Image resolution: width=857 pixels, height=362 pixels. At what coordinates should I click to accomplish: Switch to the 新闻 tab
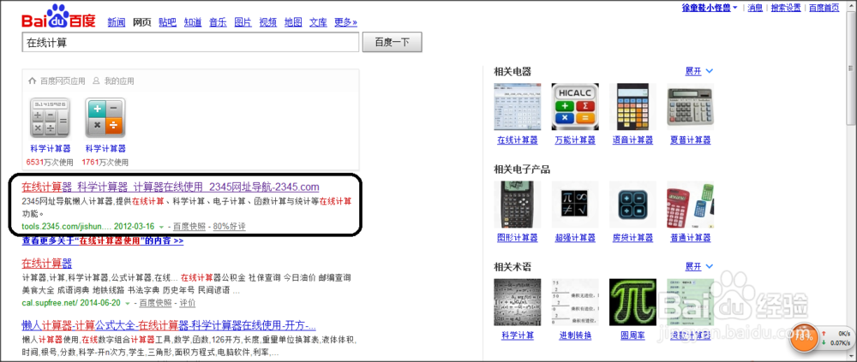click(x=117, y=22)
